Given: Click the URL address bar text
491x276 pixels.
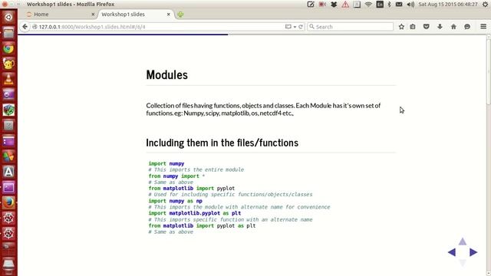Looking at the screenshot, I should click(x=92, y=27).
